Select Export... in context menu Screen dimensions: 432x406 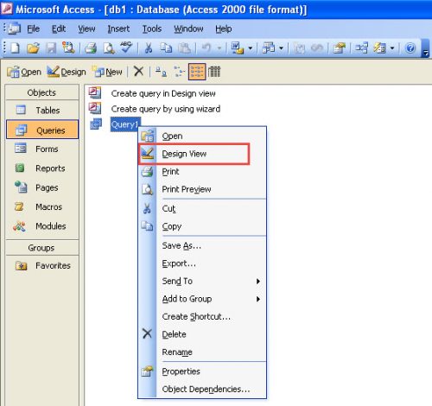pos(202,263)
